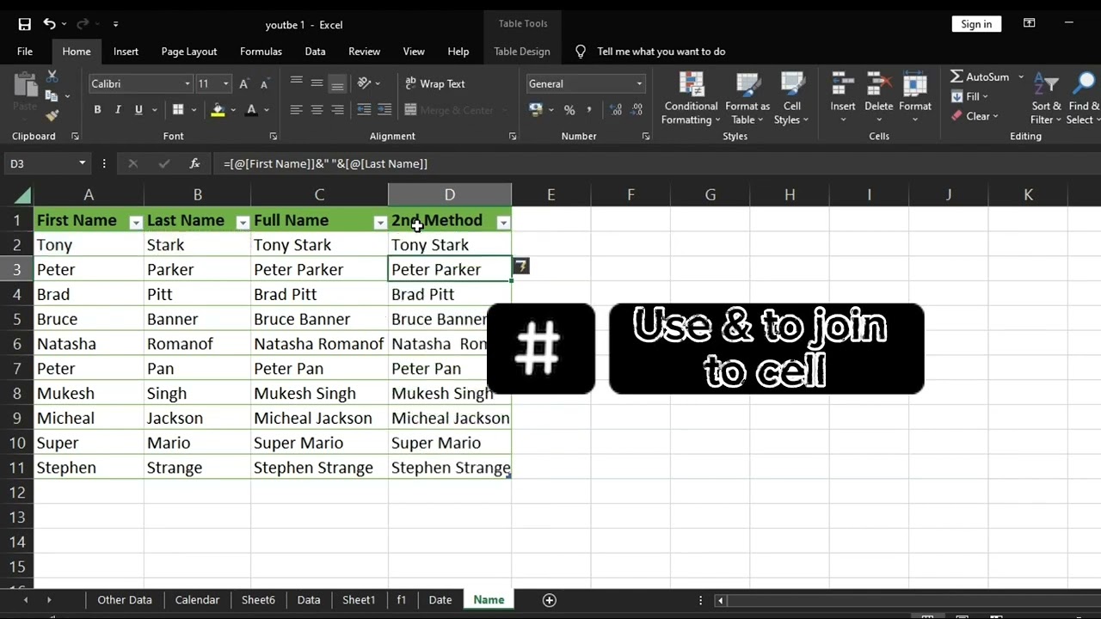Click the Orientation text angle icon
Image resolution: width=1101 pixels, height=619 pixels.
coord(365,83)
